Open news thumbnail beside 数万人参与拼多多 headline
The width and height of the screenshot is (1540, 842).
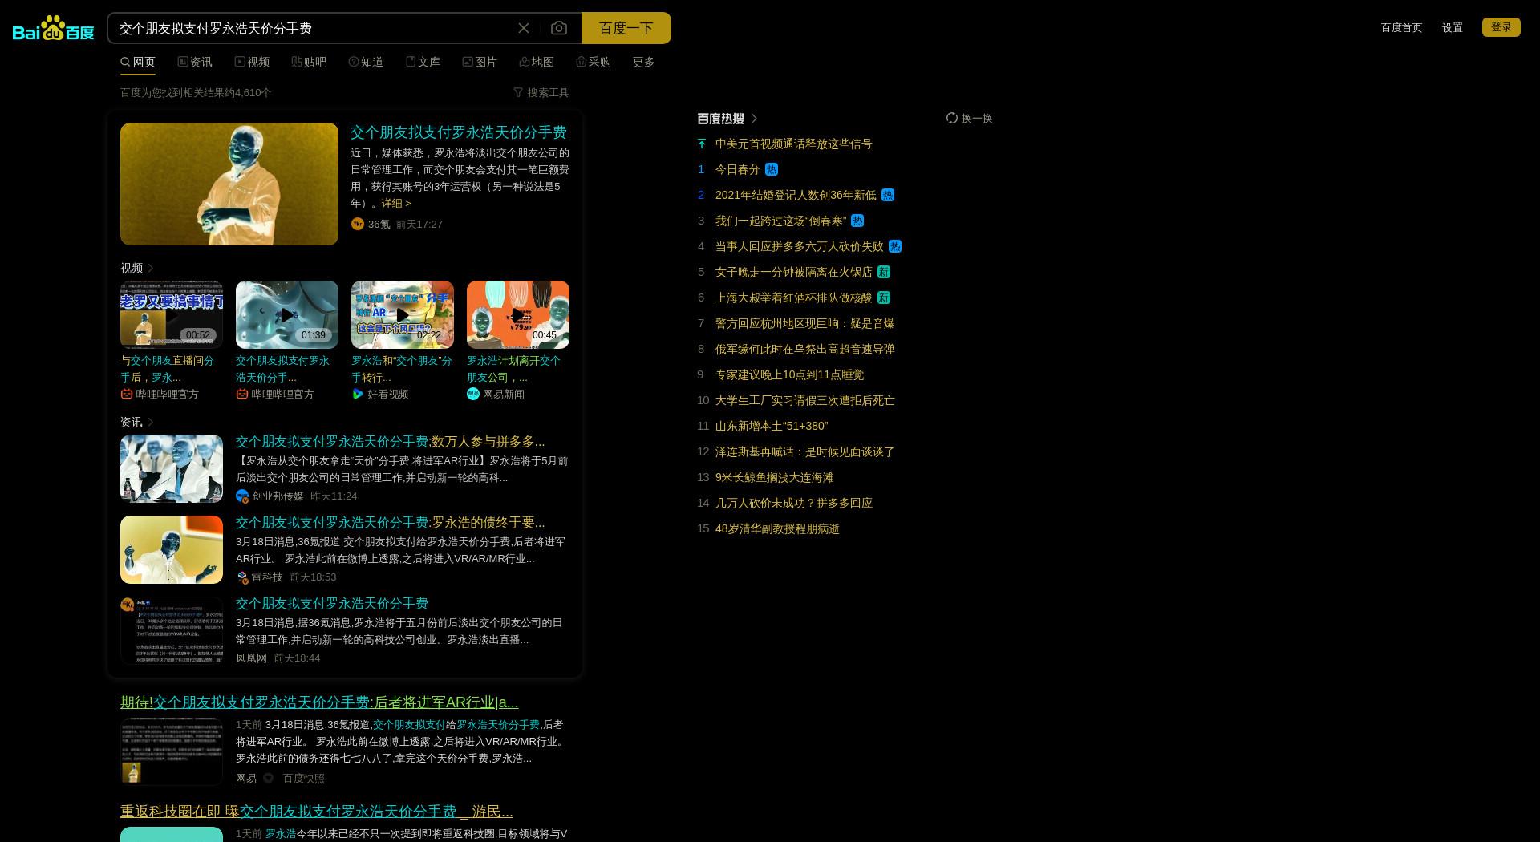pos(172,468)
